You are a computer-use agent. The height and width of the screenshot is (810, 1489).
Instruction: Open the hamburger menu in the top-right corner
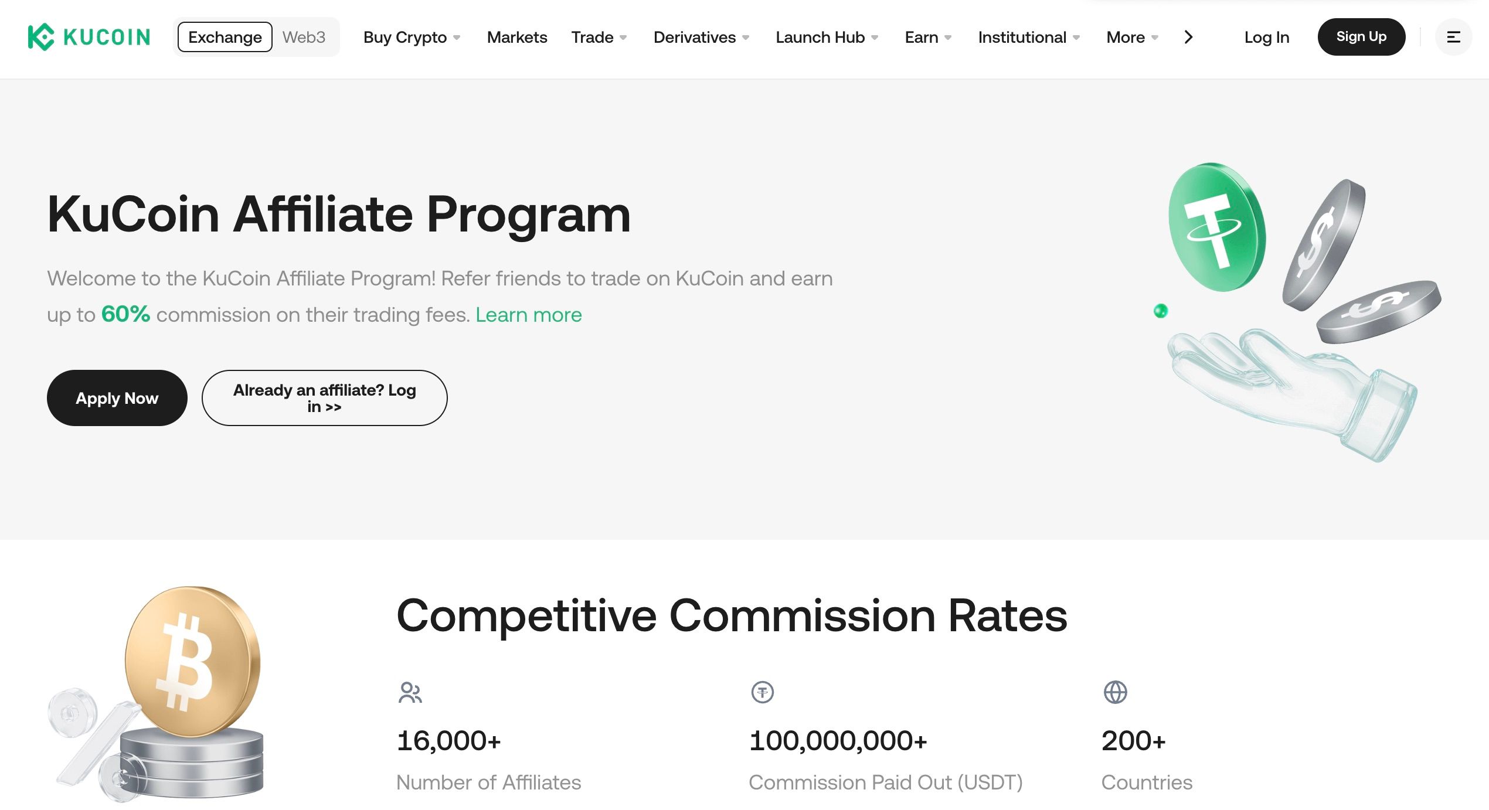(x=1453, y=37)
